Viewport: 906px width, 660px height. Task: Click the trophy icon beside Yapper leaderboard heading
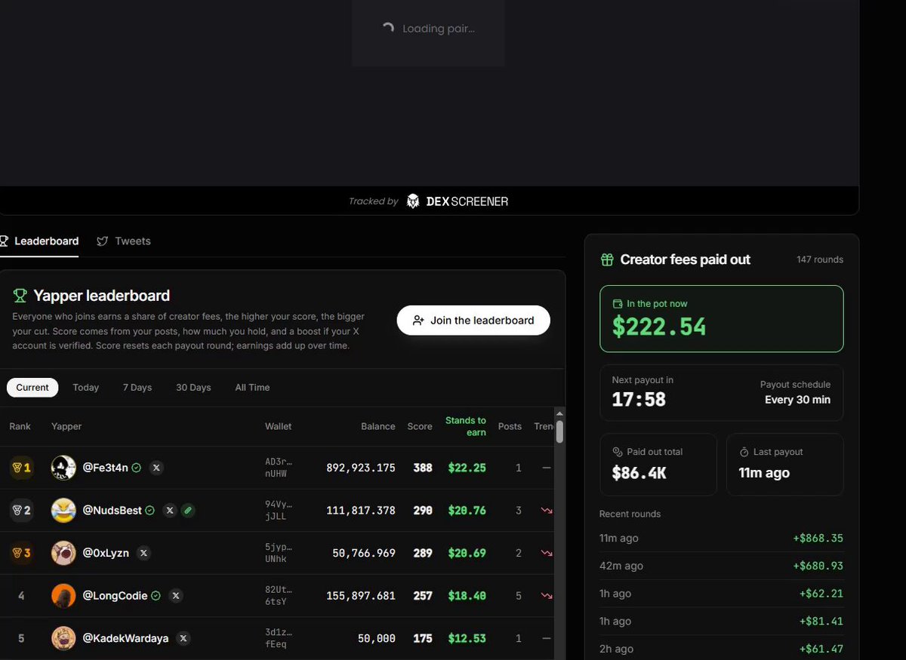click(20, 296)
